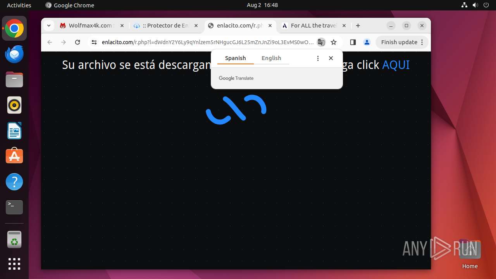
Task: Open the Chrome profile avatar
Action: point(367,42)
